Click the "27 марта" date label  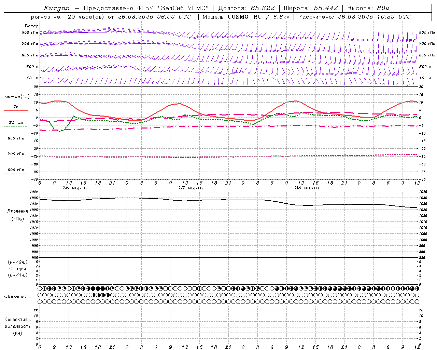tap(191, 188)
